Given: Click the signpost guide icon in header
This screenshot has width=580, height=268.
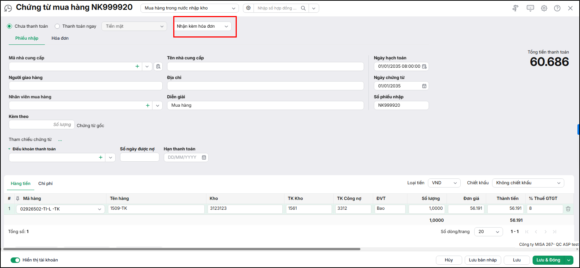Looking at the screenshot, I should (515, 8).
